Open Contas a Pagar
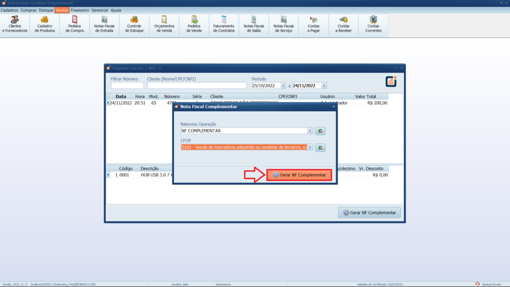This screenshot has width=510, height=287. pyautogui.click(x=314, y=24)
